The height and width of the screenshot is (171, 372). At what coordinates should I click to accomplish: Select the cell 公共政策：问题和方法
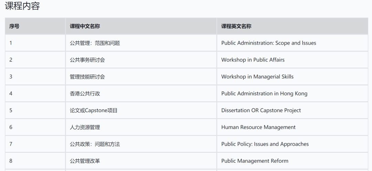(141, 144)
